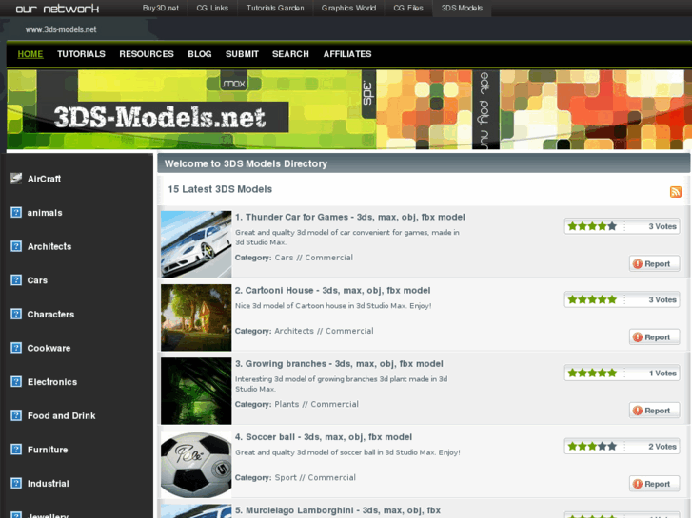Image resolution: width=692 pixels, height=518 pixels.
Task: Open the Furniture category link
Action: (48, 450)
